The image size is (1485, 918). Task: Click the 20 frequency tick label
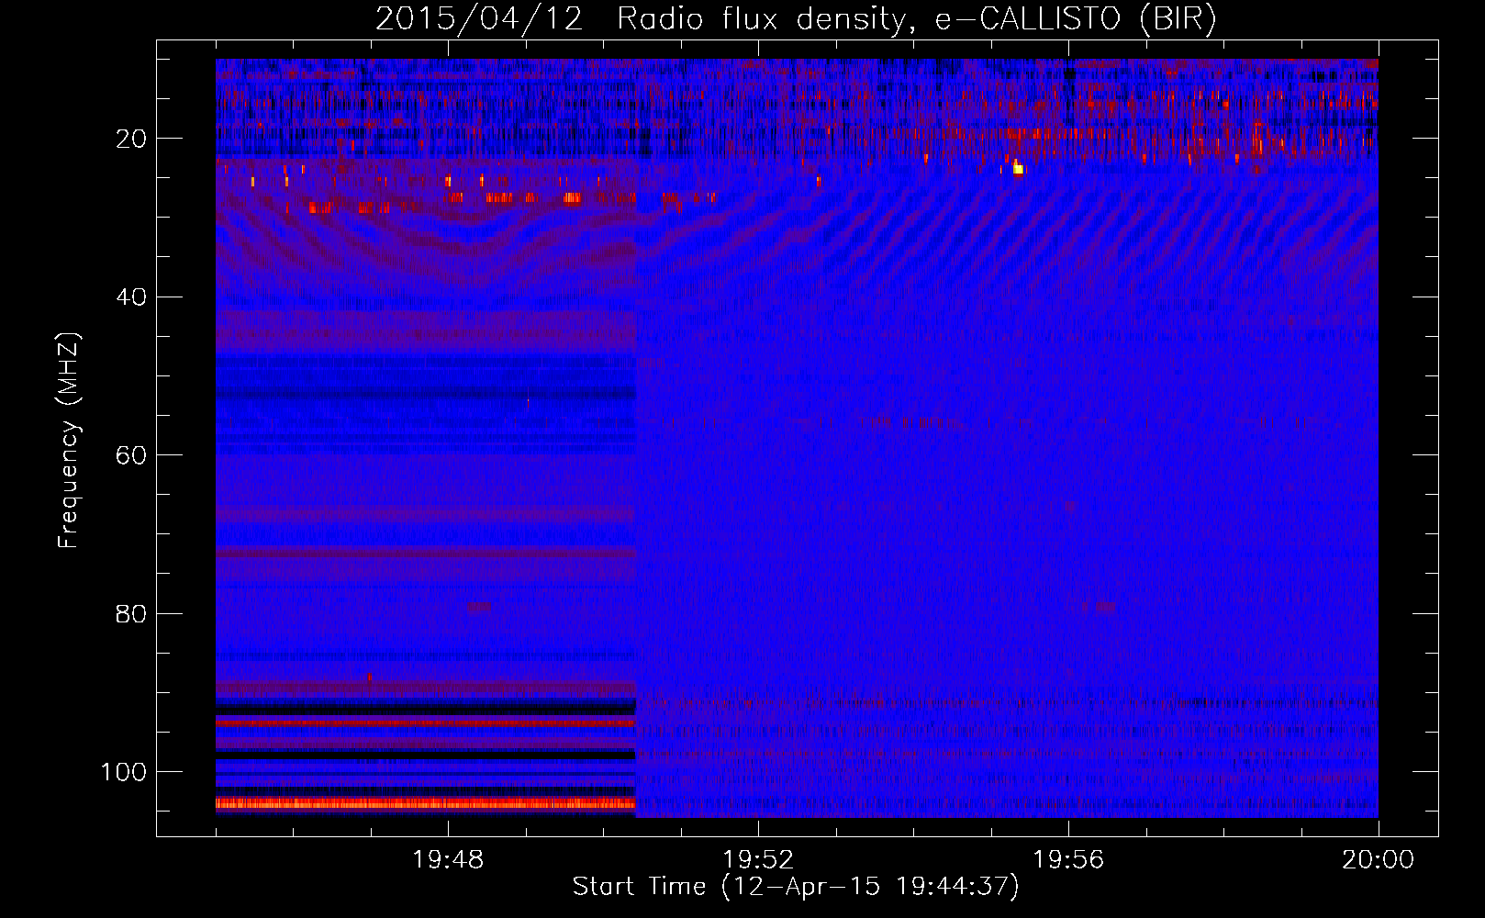[x=131, y=139]
